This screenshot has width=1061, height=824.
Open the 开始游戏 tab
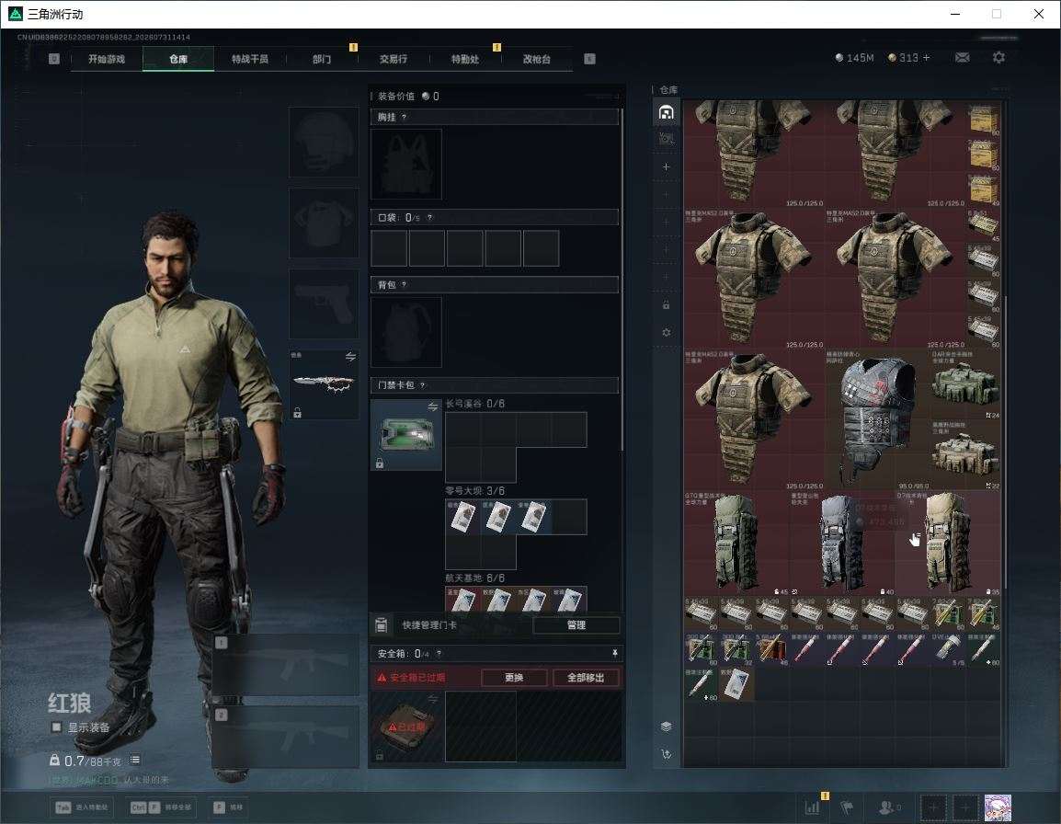pyautogui.click(x=107, y=59)
